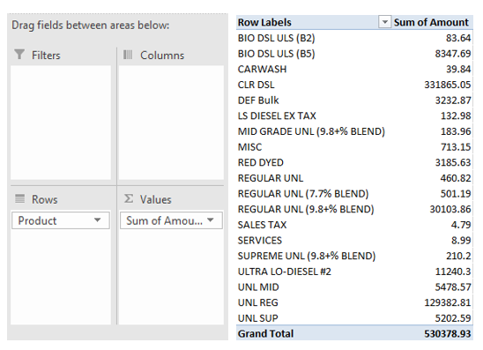Viewport: 483px width, 350px height.
Task: Click the Grand Total value 530378.93
Action: click(x=448, y=333)
